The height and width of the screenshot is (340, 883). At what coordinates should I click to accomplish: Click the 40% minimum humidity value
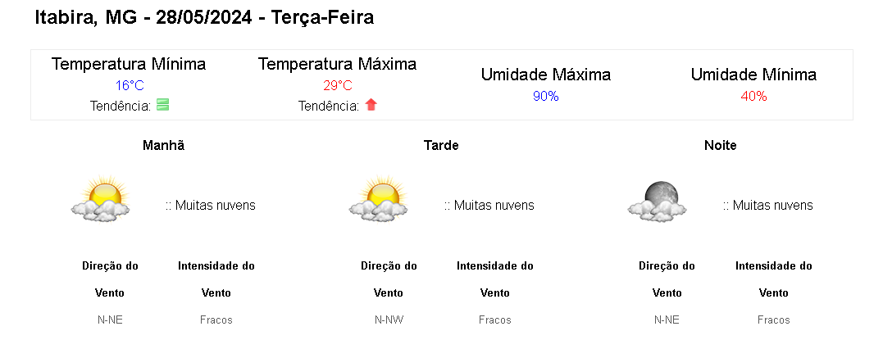(x=753, y=96)
